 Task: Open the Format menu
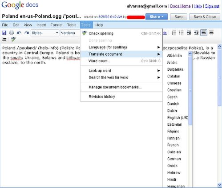coord(57,25)
